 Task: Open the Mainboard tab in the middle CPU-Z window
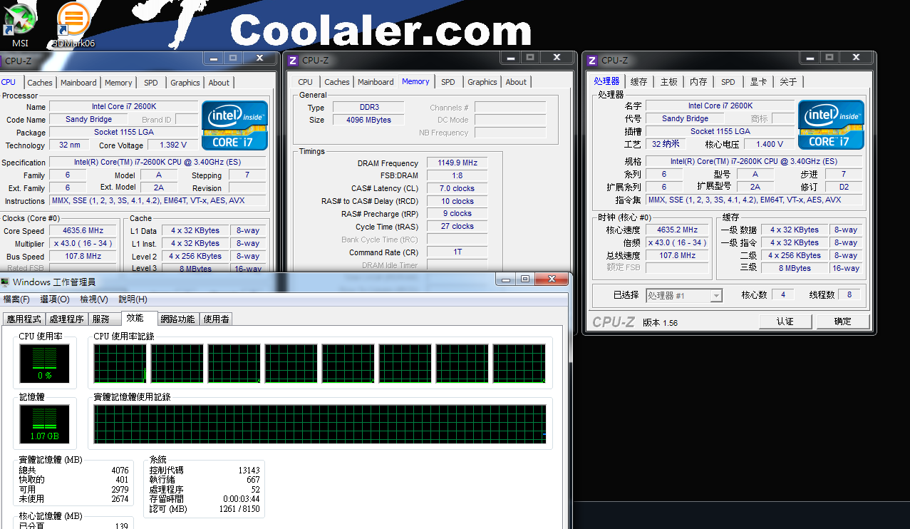click(376, 82)
